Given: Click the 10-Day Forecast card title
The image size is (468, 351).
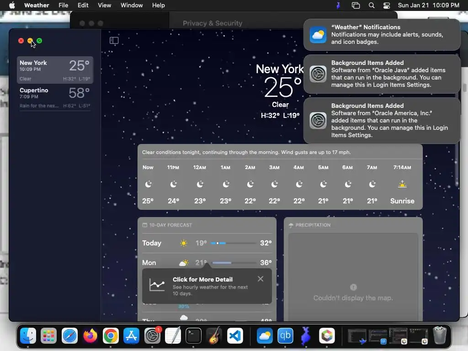Looking at the screenshot, I should click(x=170, y=225).
